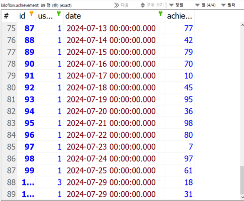The width and height of the screenshot is (244, 201).
Task: Click the # row-number column header
Action: click(9, 16)
